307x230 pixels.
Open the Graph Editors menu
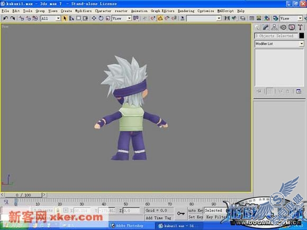click(x=162, y=11)
